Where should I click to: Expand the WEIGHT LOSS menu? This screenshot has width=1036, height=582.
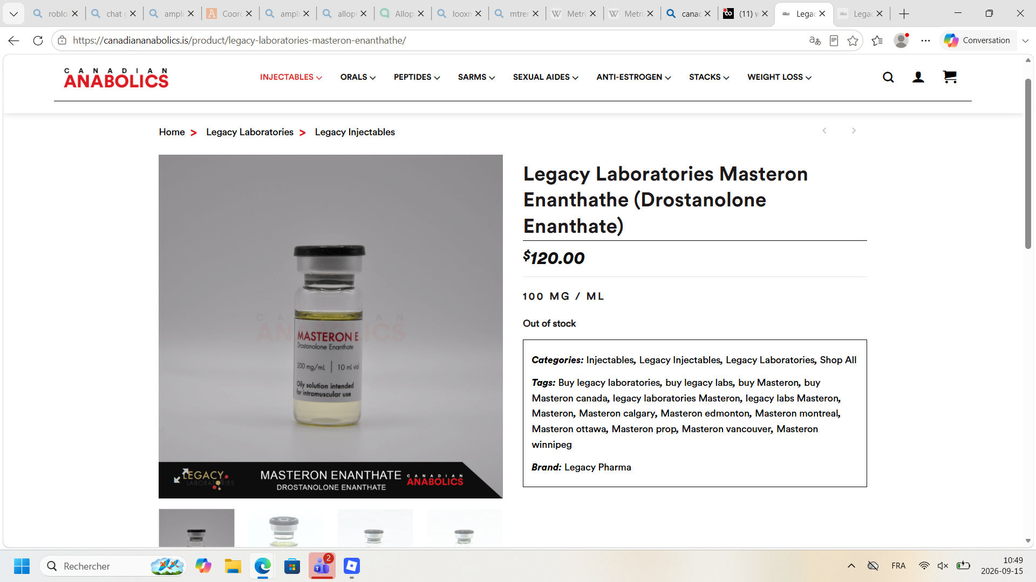[779, 77]
